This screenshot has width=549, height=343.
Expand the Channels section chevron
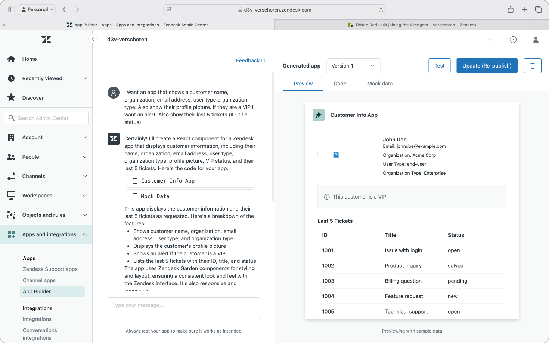click(x=85, y=176)
